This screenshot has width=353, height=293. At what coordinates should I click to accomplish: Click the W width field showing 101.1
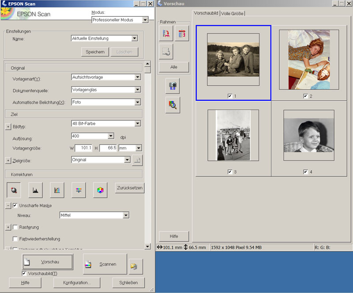click(83, 148)
